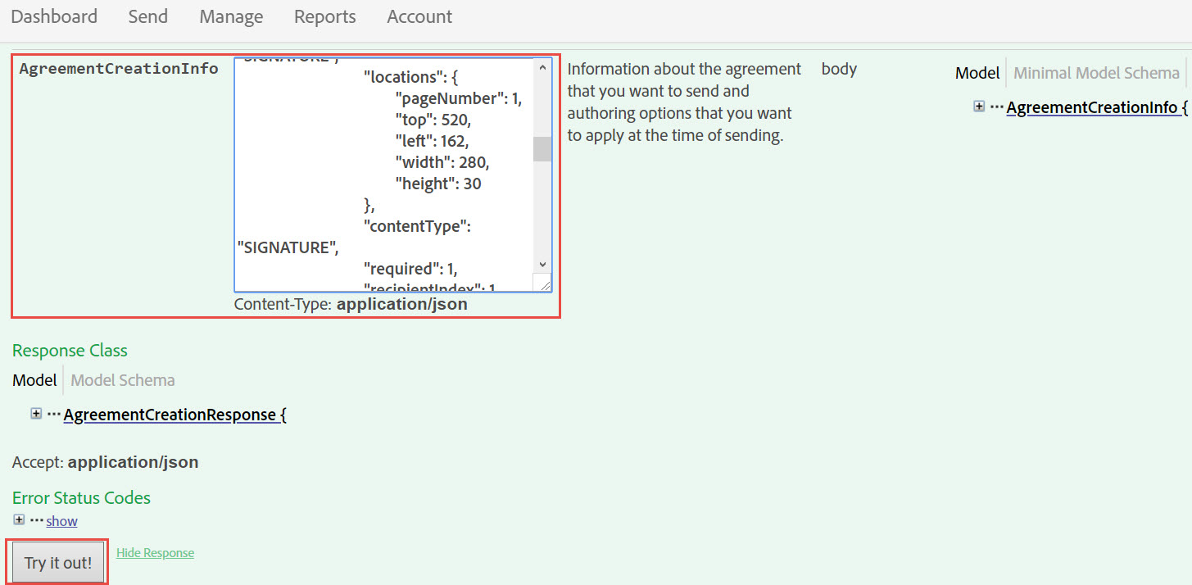Open the AgreementCreationResponse model definition
The width and height of the screenshot is (1192, 585).
[x=172, y=414]
